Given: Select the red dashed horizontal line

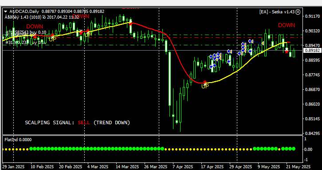Looking at the screenshot, I should pyautogui.click(x=153, y=37).
